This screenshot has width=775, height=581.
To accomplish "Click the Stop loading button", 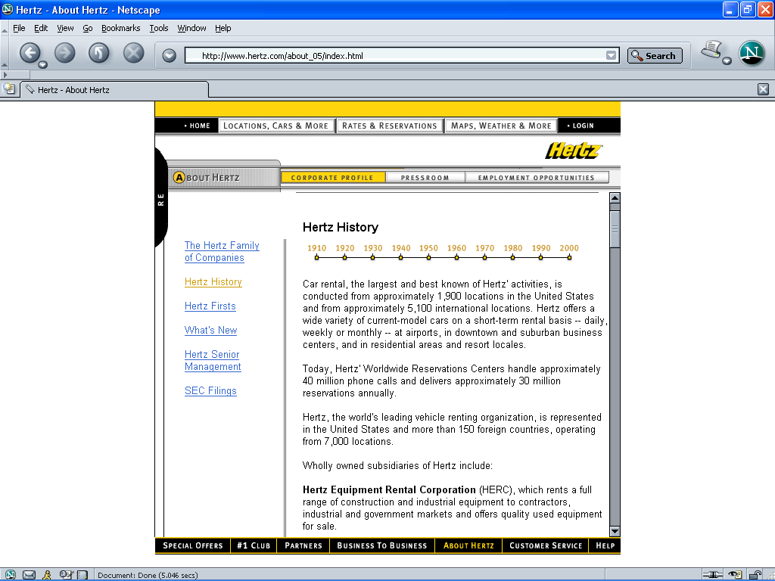I will (133, 53).
